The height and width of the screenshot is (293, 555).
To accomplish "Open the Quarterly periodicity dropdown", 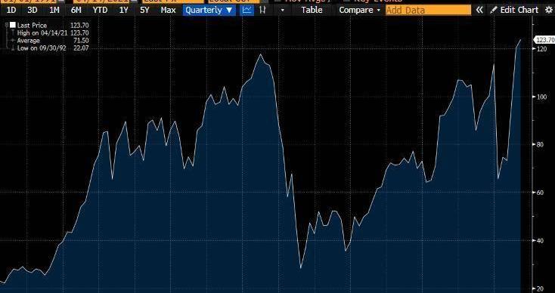I will (209, 10).
